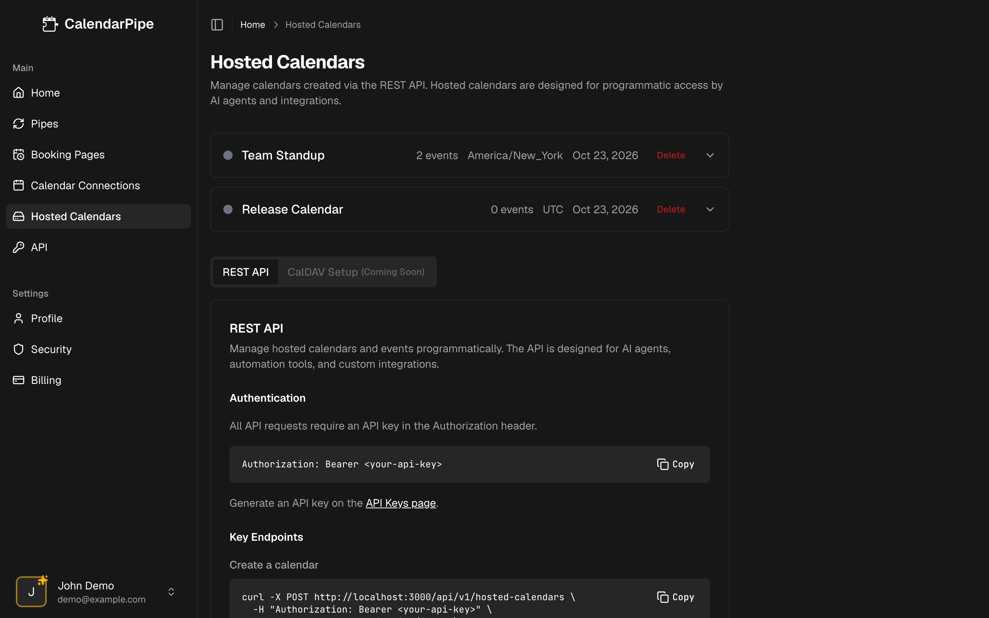Viewport: 989px width, 618px height.
Task: Click the CalendarPipe logo icon
Action: click(50, 24)
